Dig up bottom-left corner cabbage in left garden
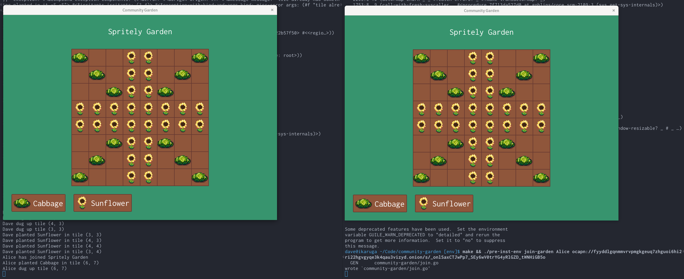 pos(80,177)
